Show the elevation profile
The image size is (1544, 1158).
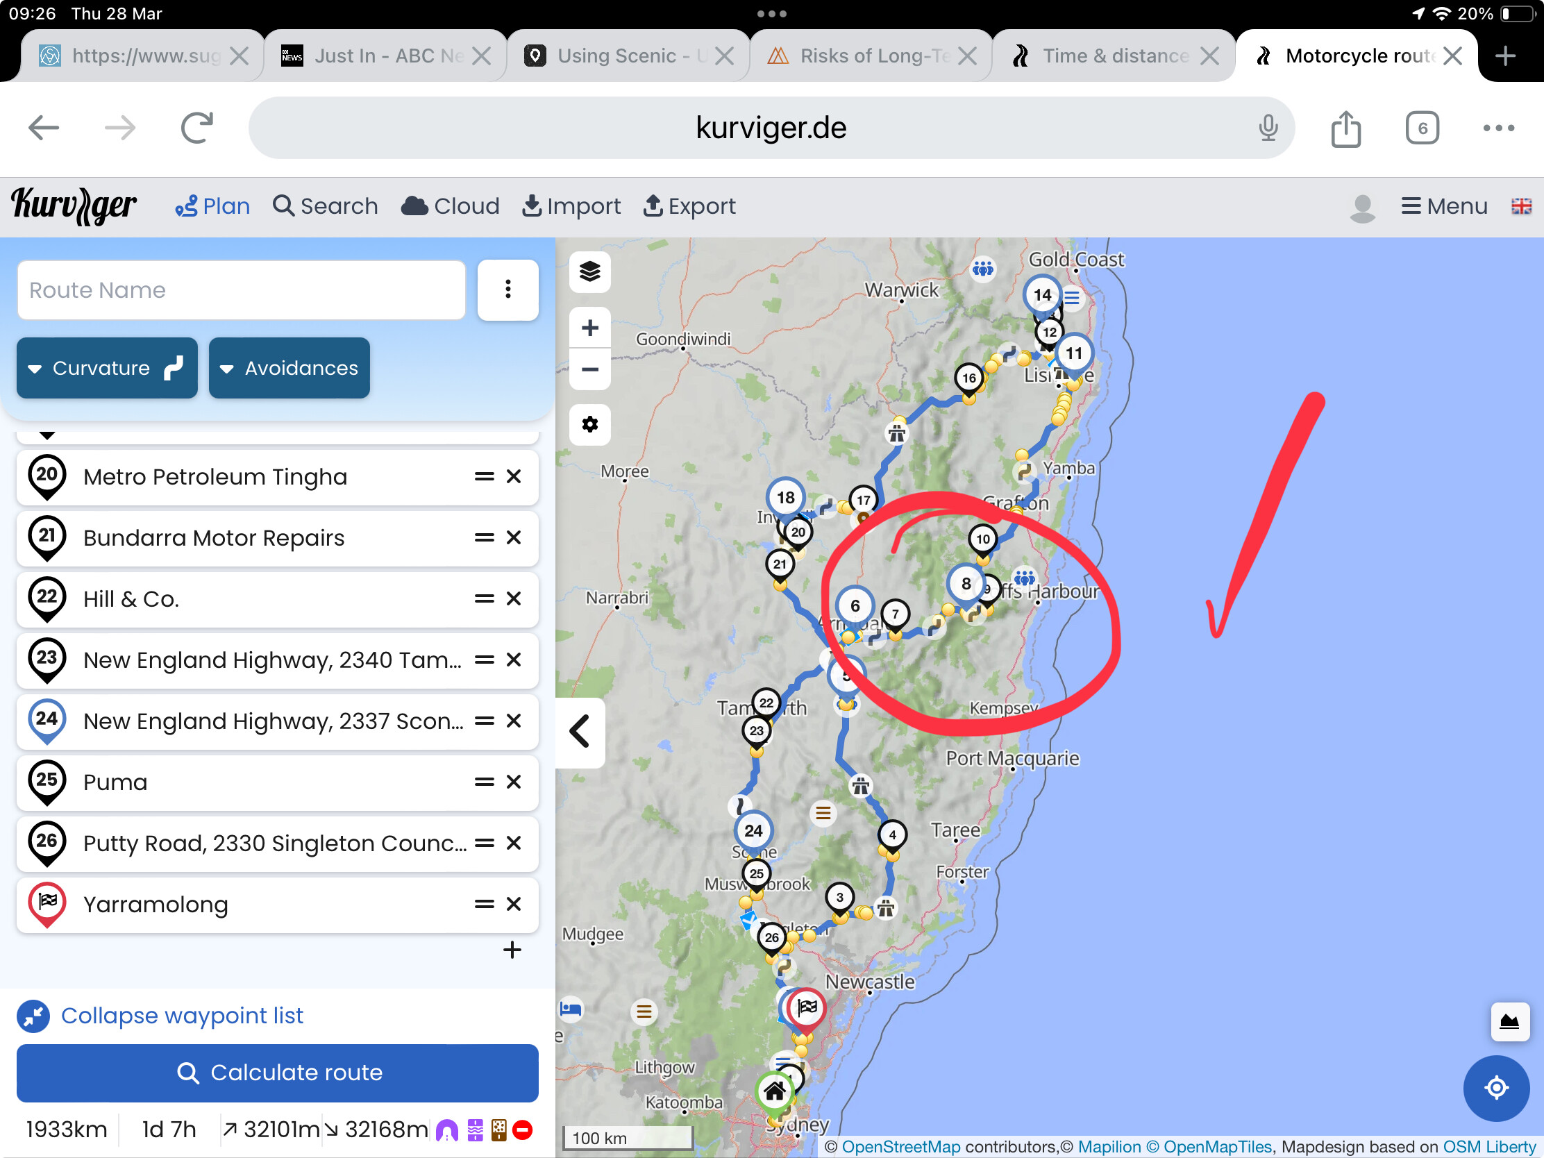1509,1022
